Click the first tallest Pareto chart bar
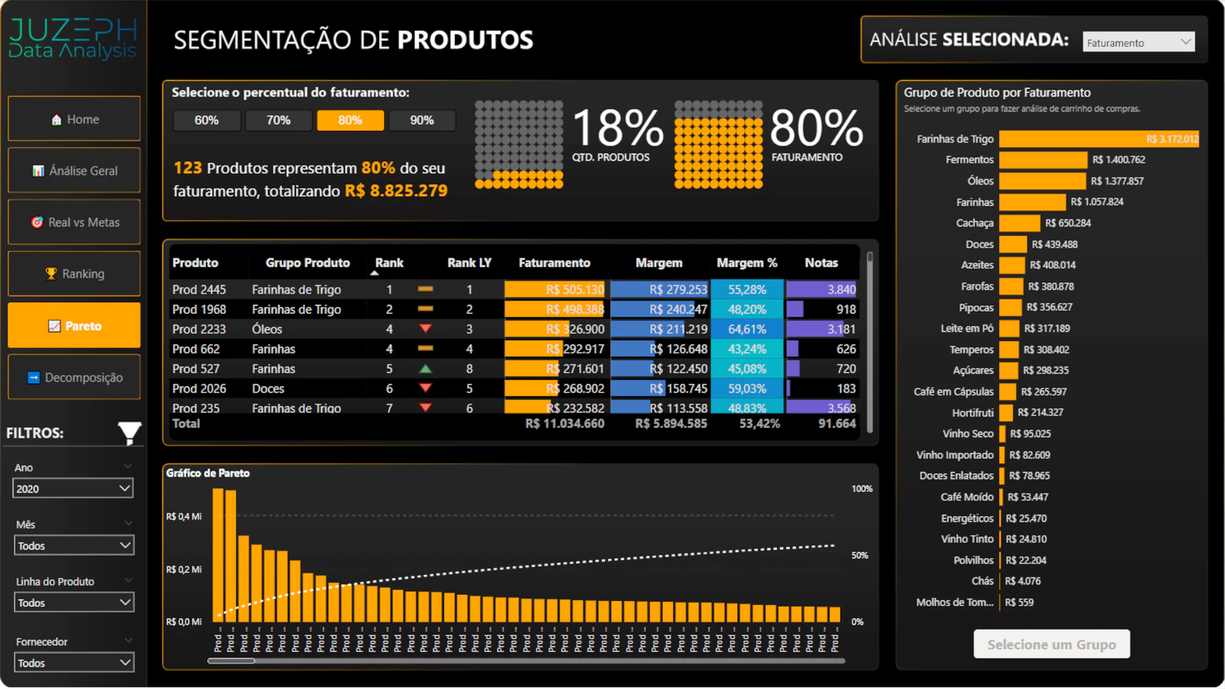The height and width of the screenshot is (689, 1225). [218, 555]
